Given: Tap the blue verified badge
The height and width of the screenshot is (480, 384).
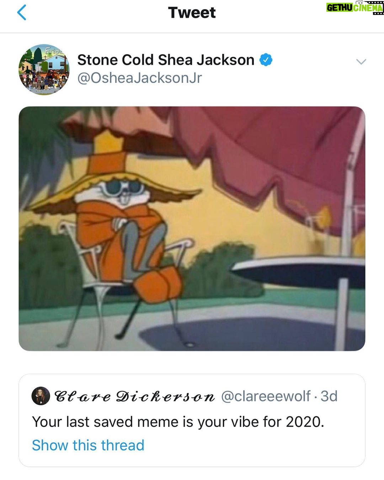Looking at the screenshot, I should point(266,60).
